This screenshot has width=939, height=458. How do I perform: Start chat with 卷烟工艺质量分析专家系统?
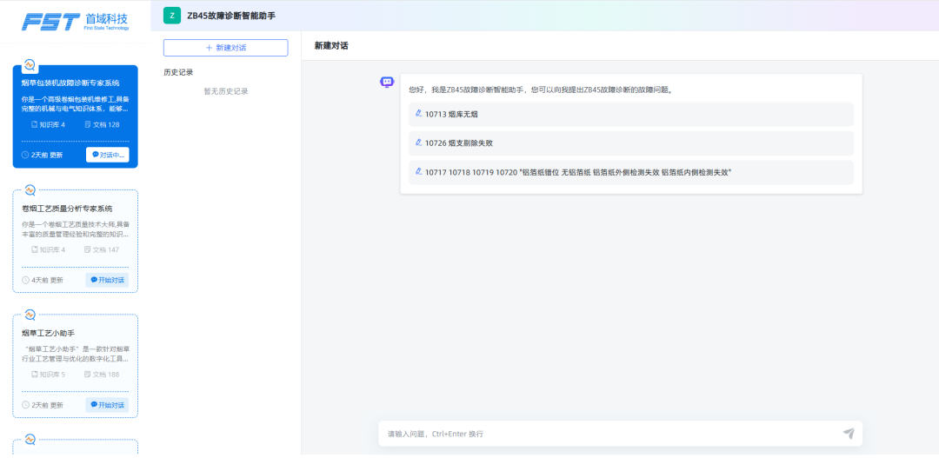pos(107,280)
